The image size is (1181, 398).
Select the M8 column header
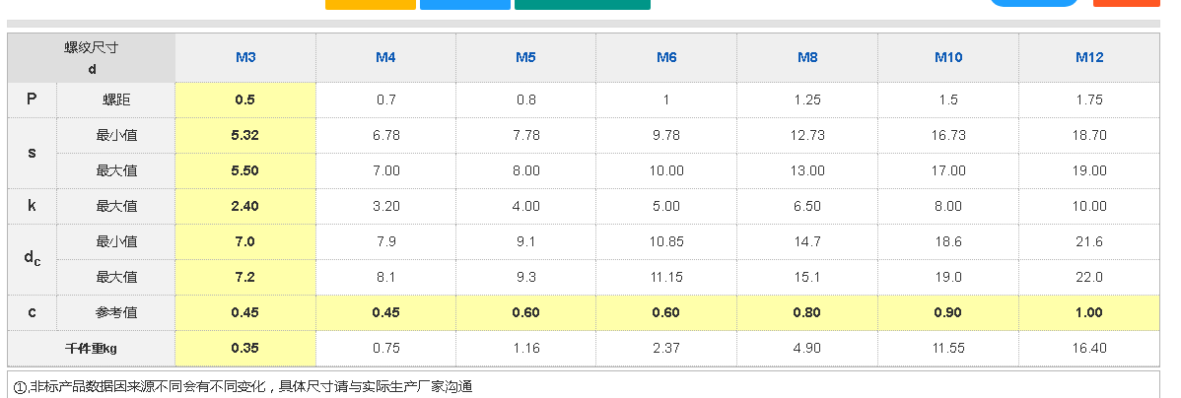807,58
